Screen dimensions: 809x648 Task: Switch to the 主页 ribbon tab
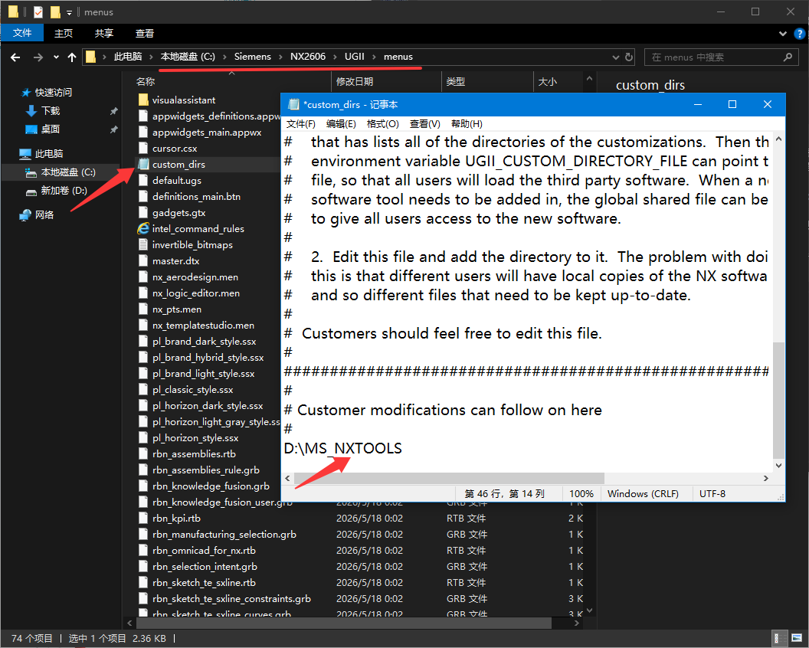64,33
